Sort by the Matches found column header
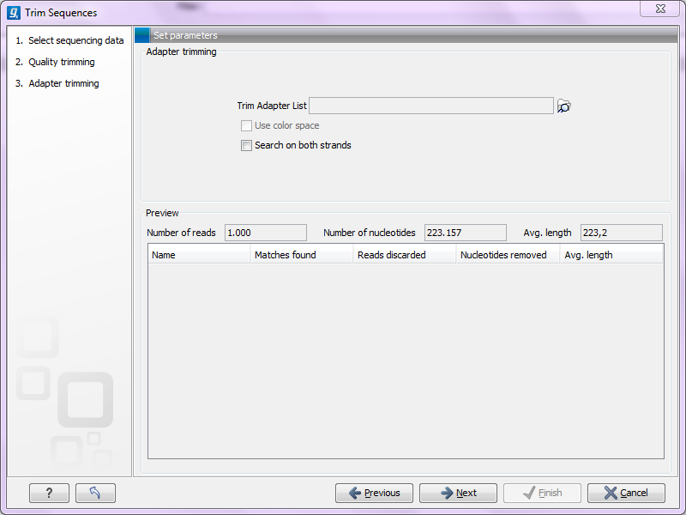Screen dimensions: 686x515 click(x=302, y=255)
